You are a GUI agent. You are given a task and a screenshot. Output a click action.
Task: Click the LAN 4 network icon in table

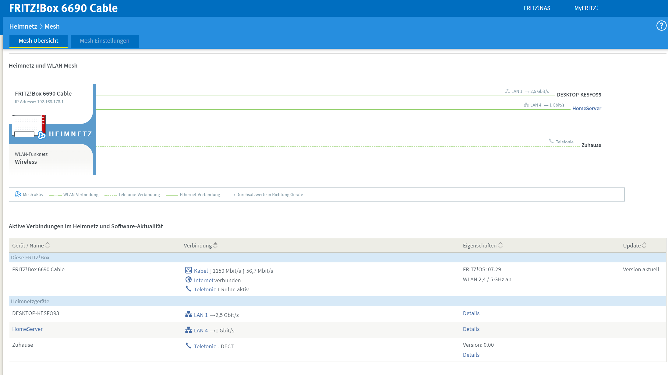189,330
